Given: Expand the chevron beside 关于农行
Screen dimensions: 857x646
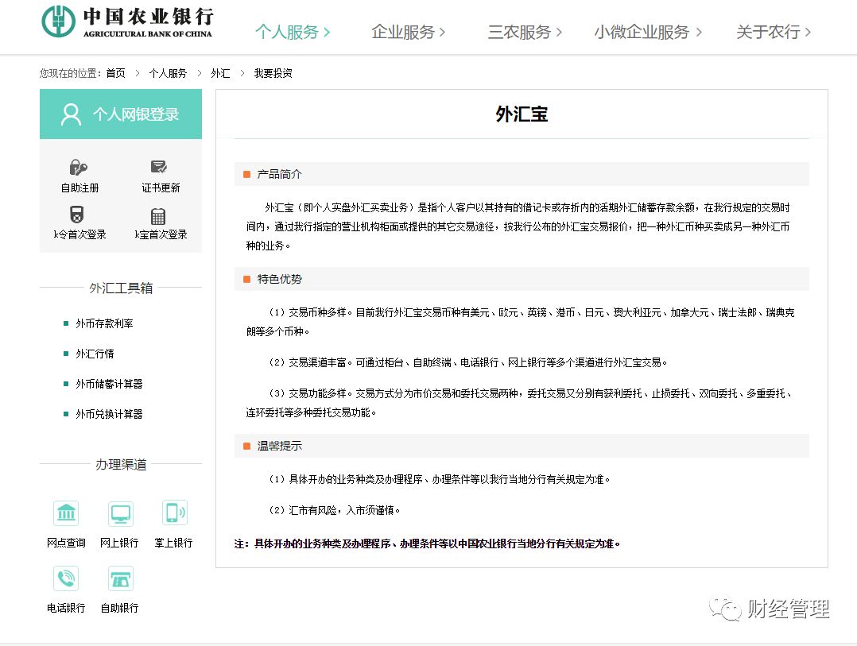Looking at the screenshot, I should tap(808, 33).
